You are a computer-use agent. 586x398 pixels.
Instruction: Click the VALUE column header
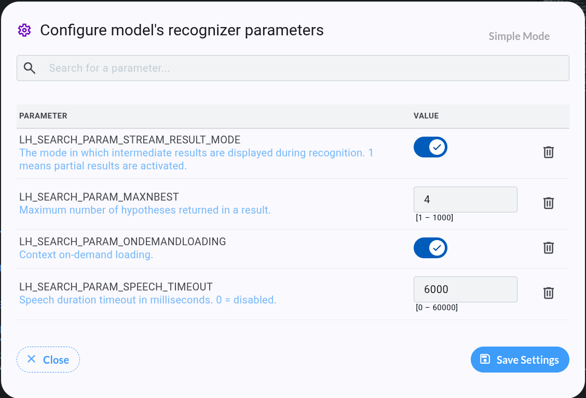pyautogui.click(x=426, y=116)
